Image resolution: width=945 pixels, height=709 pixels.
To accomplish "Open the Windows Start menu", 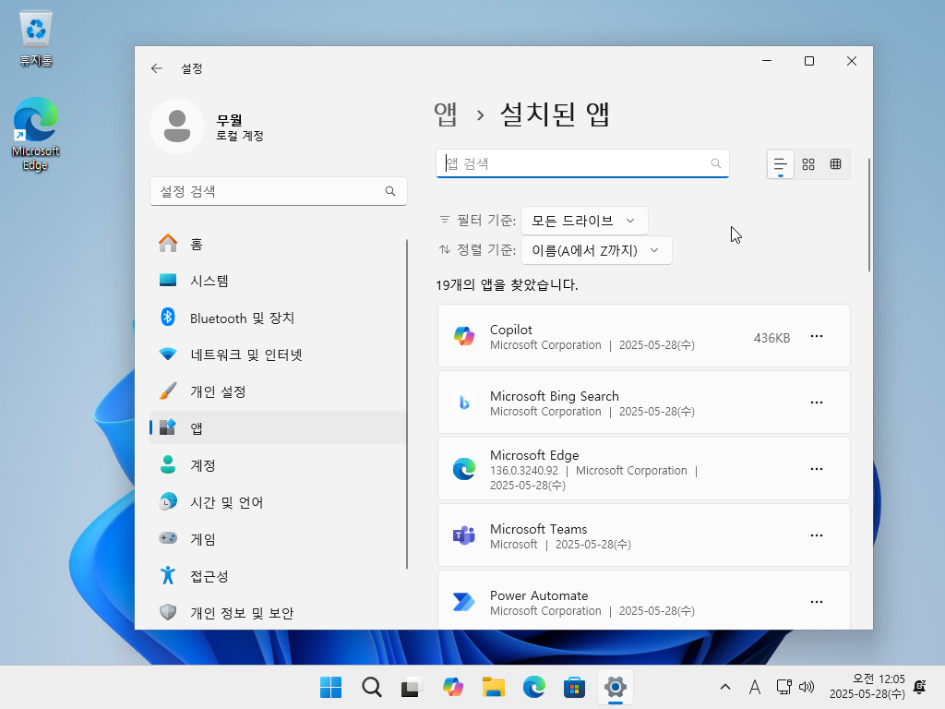I will click(331, 687).
